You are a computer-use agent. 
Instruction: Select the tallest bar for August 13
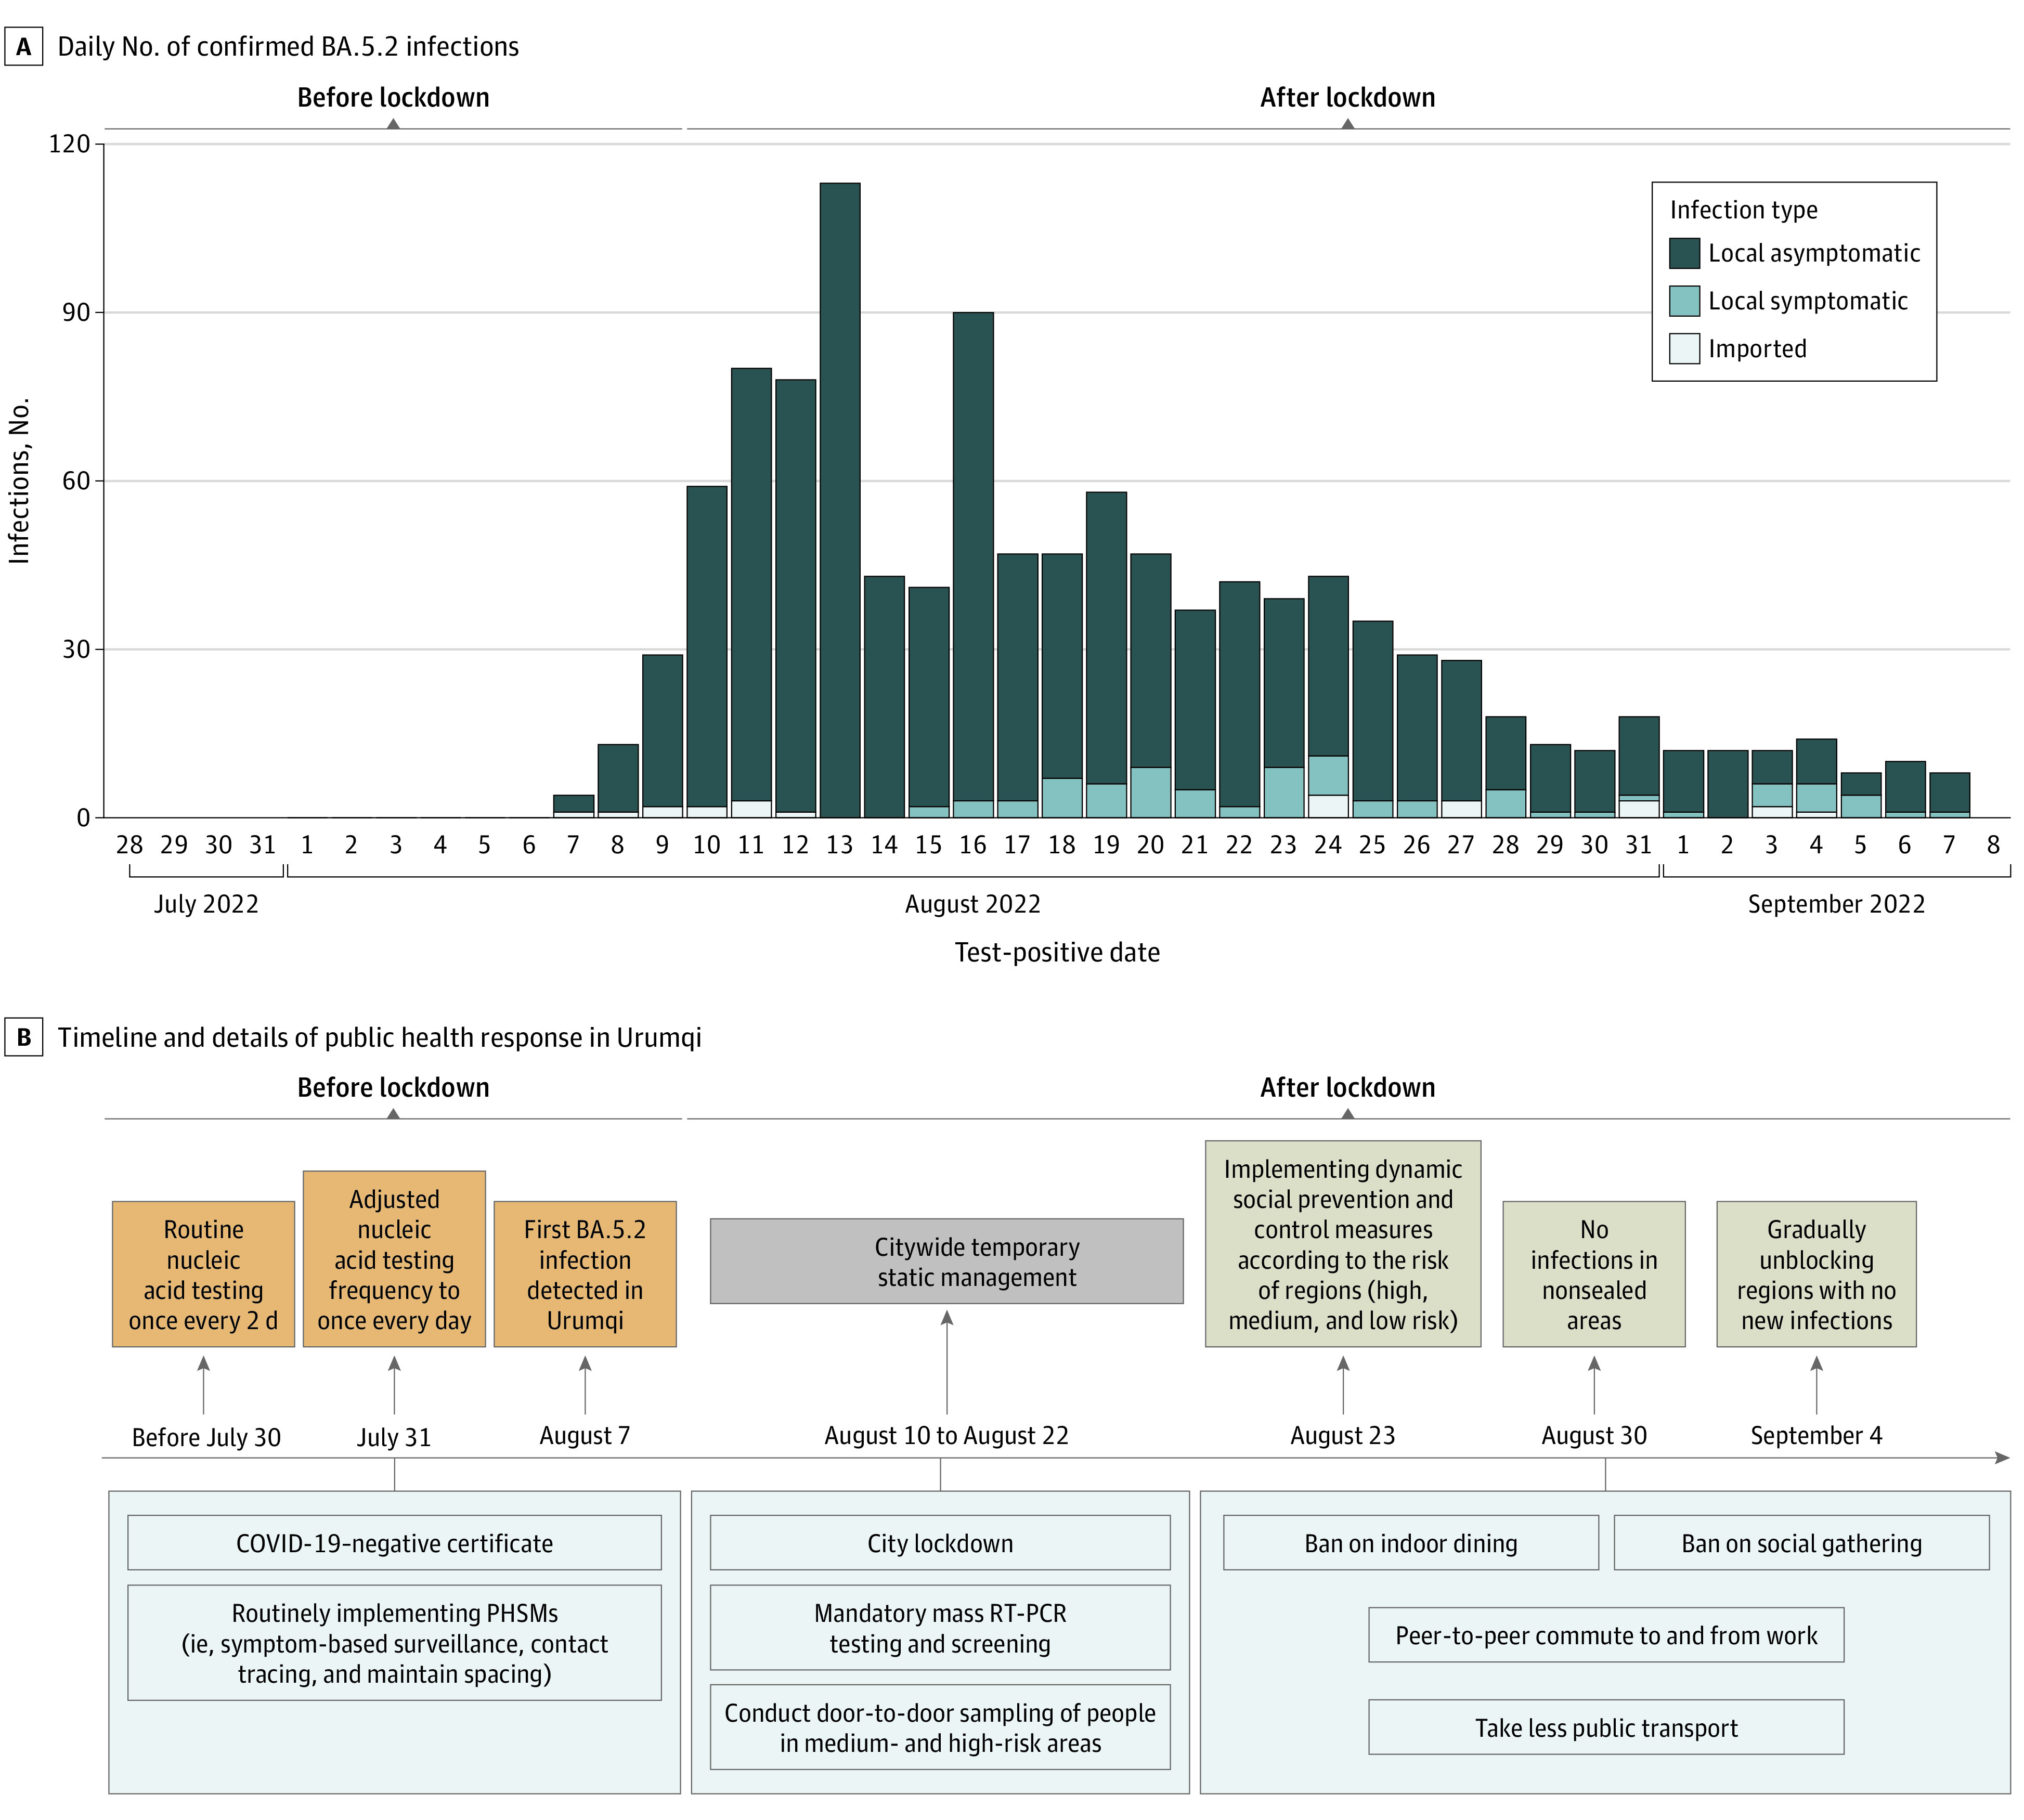840,500
